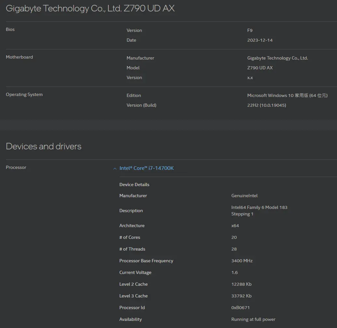Click the 3400 MHz base frequency value
This screenshot has height=328, width=337.
(x=242, y=261)
